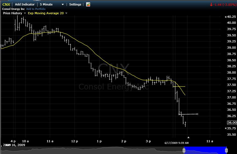Click the 10 a time axis label
The height and width of the screenshot is (154, 237).
click(25, 141)
